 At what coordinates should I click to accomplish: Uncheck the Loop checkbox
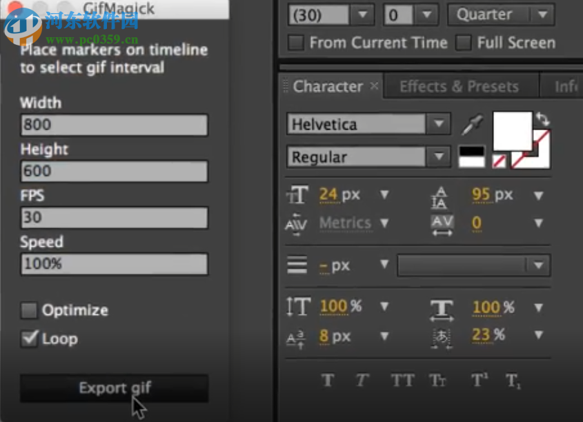pyautogui.click(x=29, y=339)
